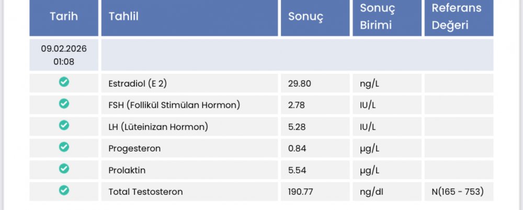Click the green check icon for Total Testosteron

coord(64,190)
